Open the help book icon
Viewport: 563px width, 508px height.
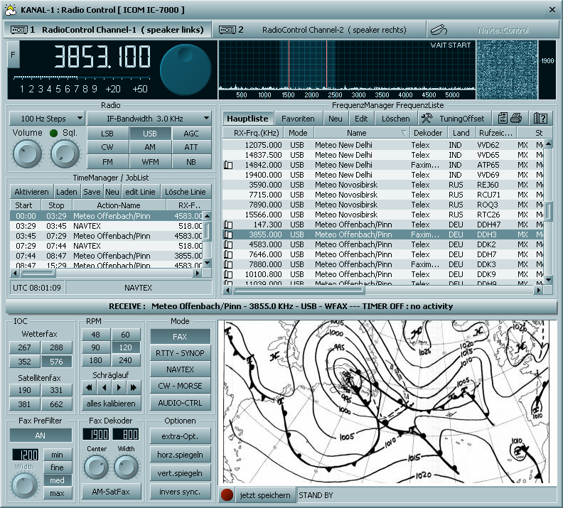point(540,119)
